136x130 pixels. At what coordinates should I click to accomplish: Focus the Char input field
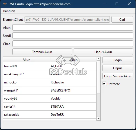pyautogui.click(x=73, y=44)
